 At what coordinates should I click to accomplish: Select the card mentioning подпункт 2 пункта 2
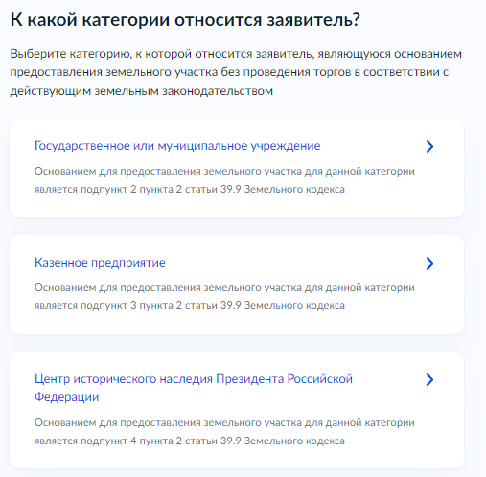(x=237, y=168)
